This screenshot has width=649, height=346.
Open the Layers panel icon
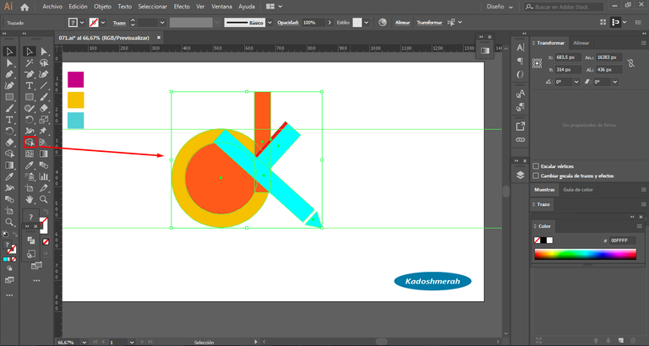coord(521,176)
